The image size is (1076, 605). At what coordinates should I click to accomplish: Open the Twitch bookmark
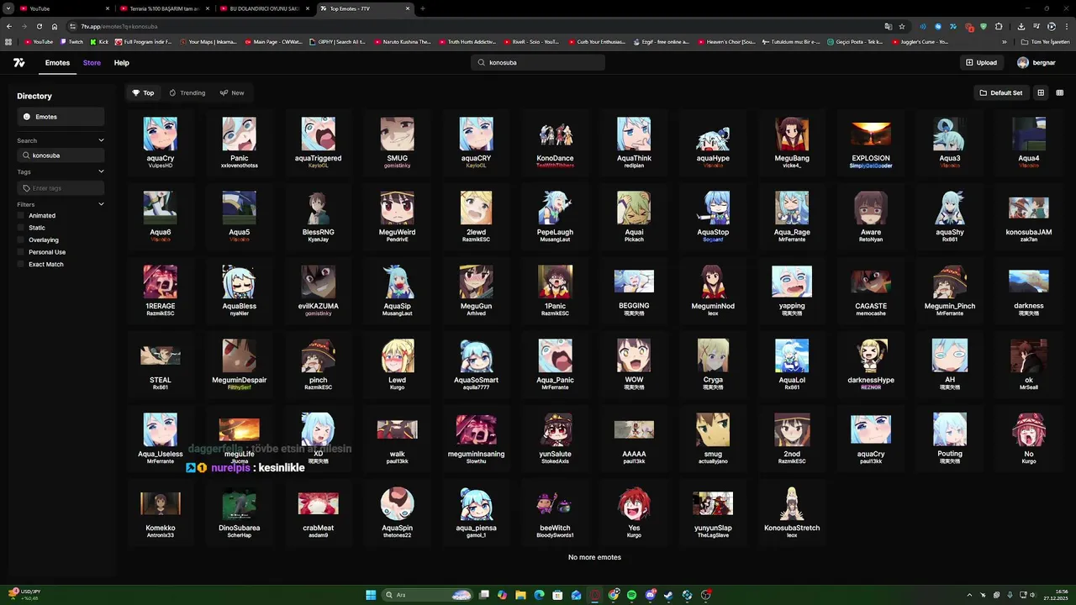point(71,41)
